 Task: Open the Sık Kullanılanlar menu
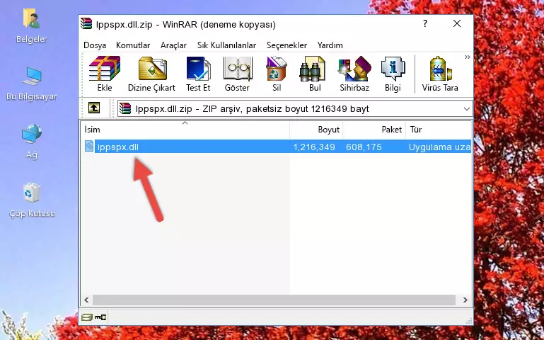[226, 45]
